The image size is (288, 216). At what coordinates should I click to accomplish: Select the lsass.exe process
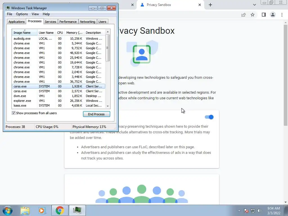click(58, 105)
